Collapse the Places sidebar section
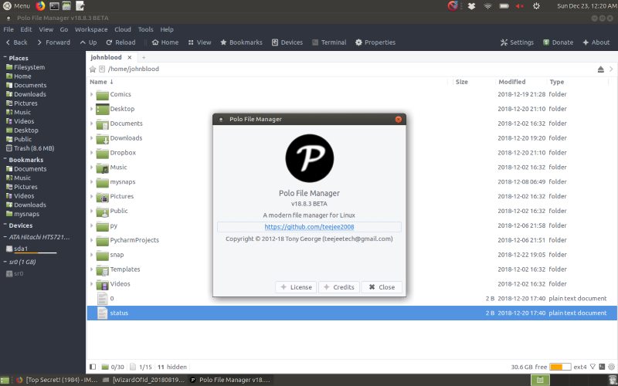 point(5,57)
